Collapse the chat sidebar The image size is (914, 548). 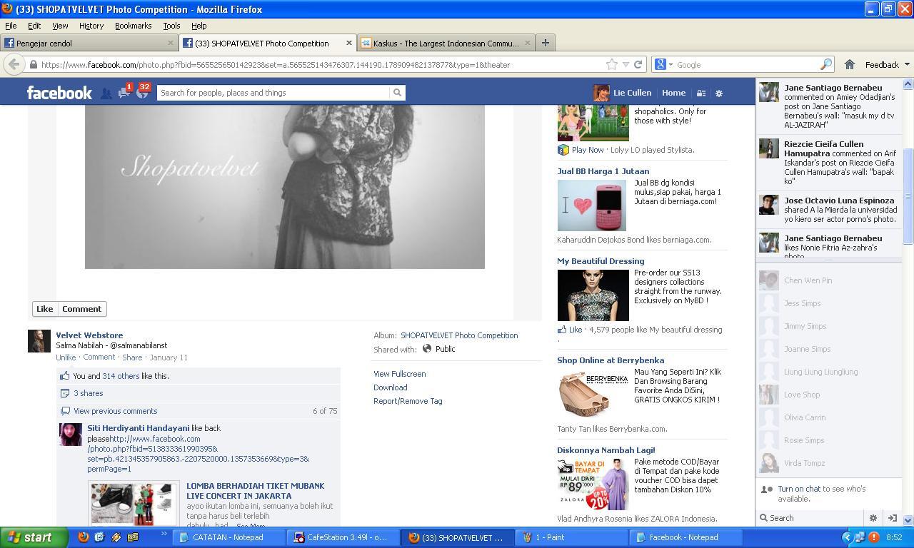point(892,518)
